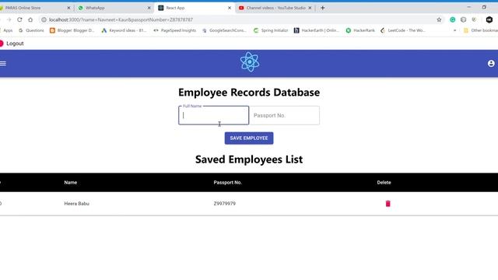Close the YouTube Studio tab
The height and width of the screenshot is (280, 498).
[x=310, y=8]
